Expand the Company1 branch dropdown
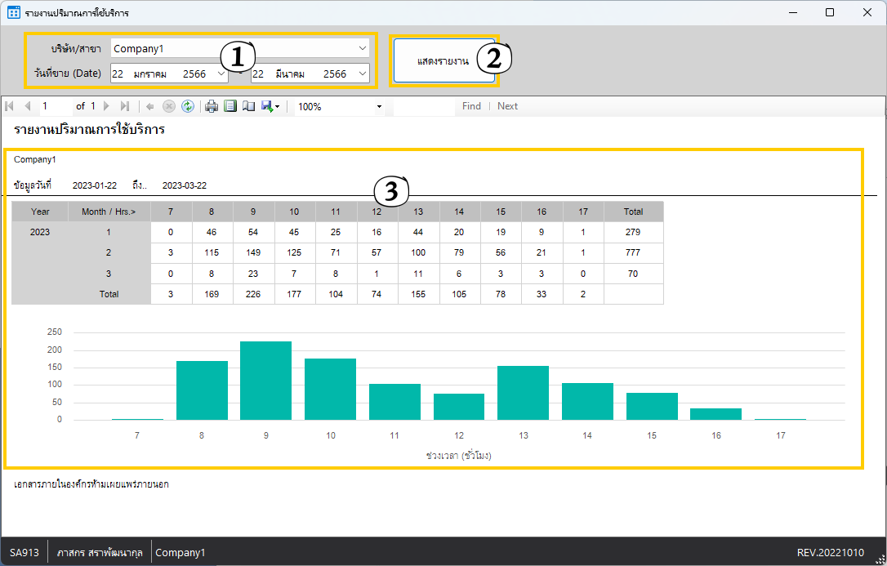The image size is (887, 566). point(363,48)
